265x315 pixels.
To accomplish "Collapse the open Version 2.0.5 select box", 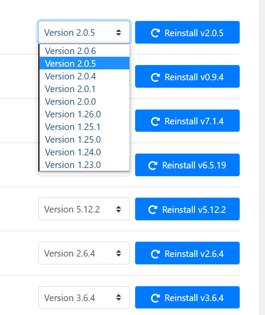I will point(84,32).
